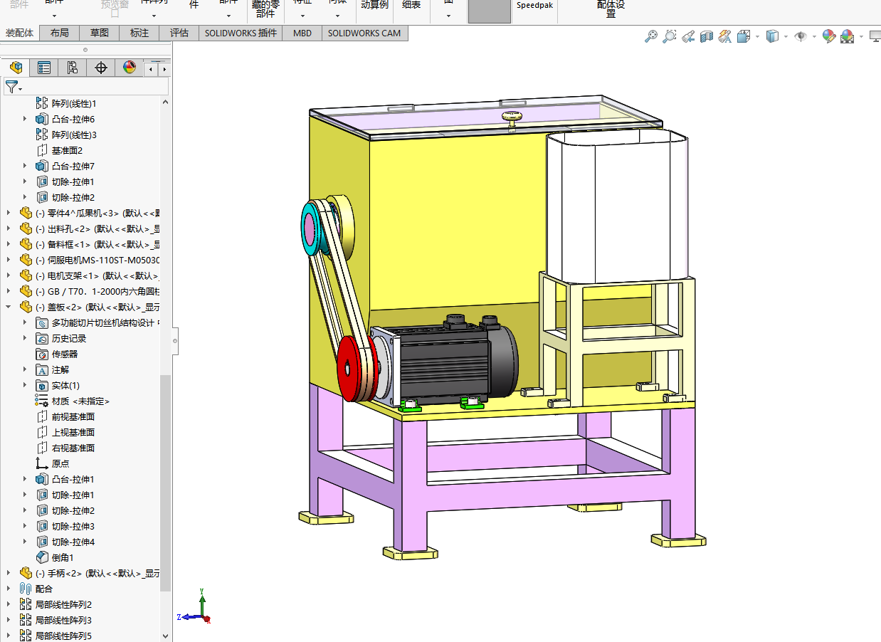Image resolution: width=881 pixels, height=642 pixels.
Task: Click the Edit Appearance color ball icon
Action: click(x=828, y=36)
